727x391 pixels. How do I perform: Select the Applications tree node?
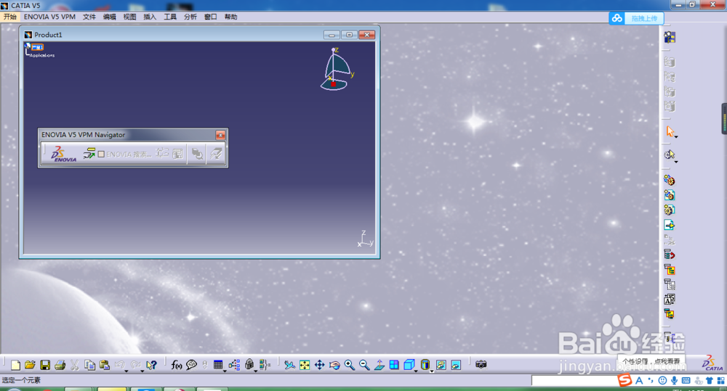[x=41, y=55]
